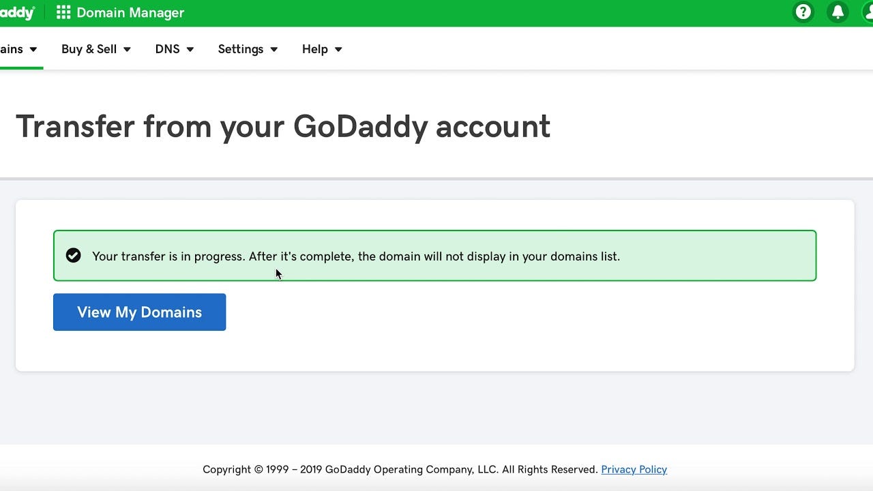
Task: Open the DNS menu
Action: click(175, 49)
